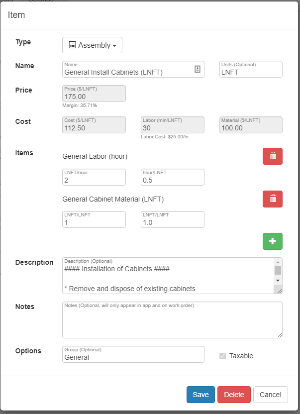This screenshot has height=414, width=300.
Task: Delete this item with the red Delete button
Action: coord(234,394)
